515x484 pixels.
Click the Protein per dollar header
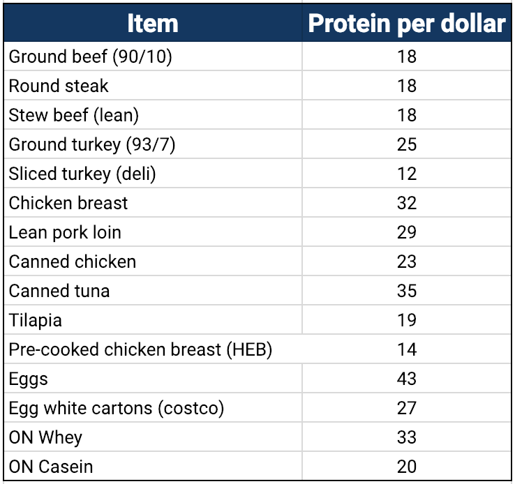point(407,24)
